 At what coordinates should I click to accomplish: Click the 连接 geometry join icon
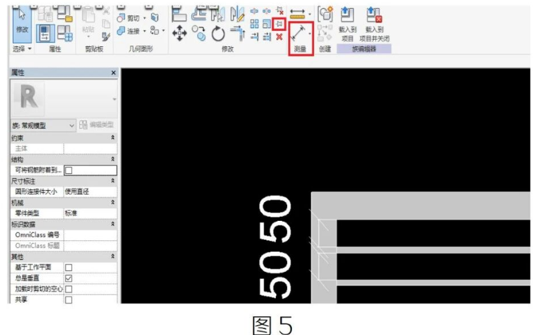pyautogui.click(x=121, y=31)
